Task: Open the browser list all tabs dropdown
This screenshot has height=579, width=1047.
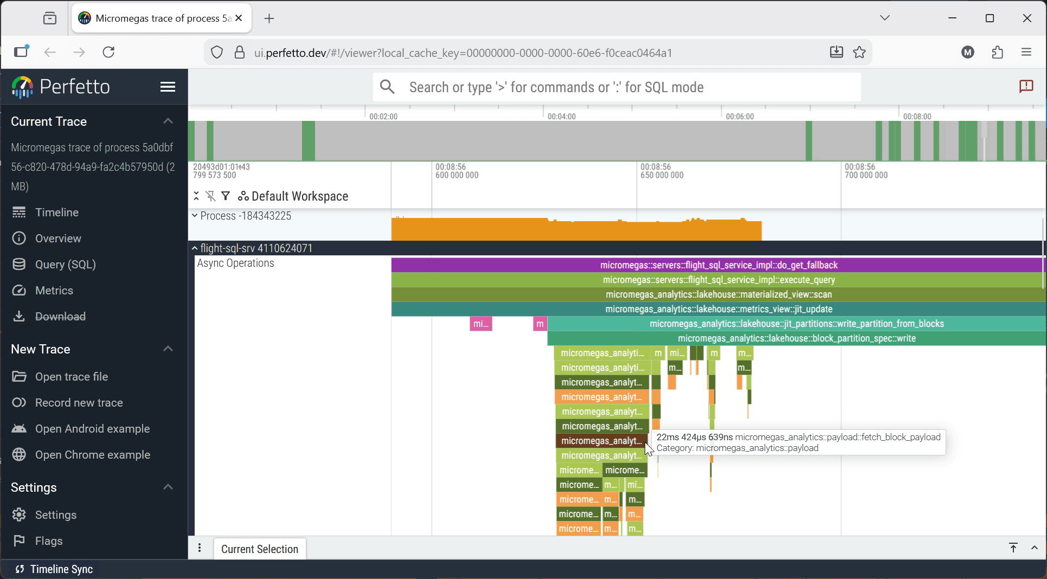Action: [885, 18]
